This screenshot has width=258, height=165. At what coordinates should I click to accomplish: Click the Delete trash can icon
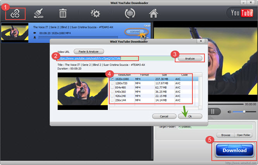[x=63, y=13]
